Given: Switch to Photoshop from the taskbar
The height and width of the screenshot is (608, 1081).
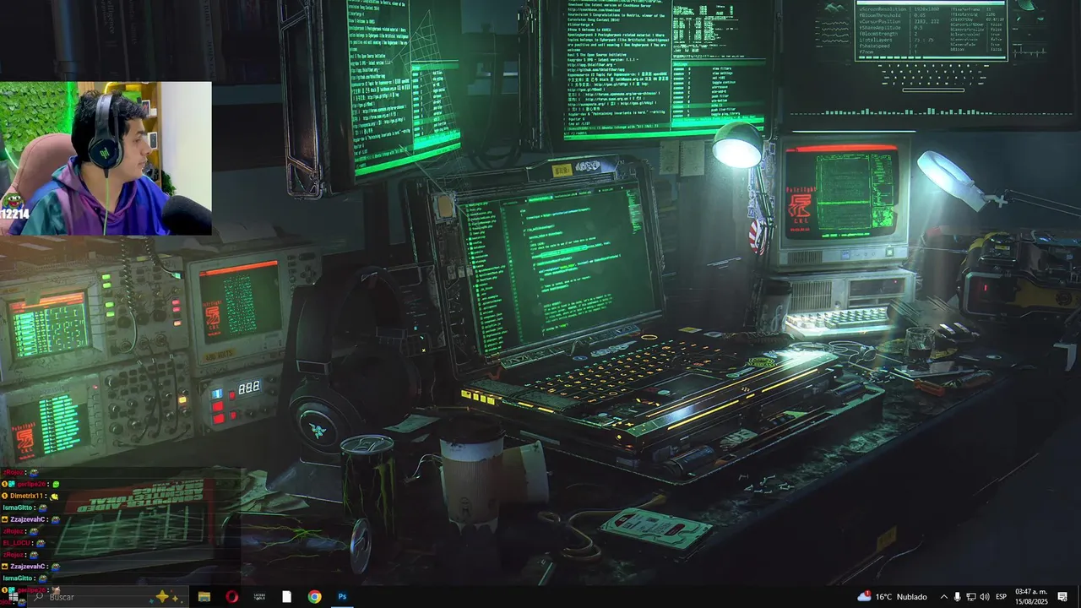Looking at the screenshot, I should [342, 597].
